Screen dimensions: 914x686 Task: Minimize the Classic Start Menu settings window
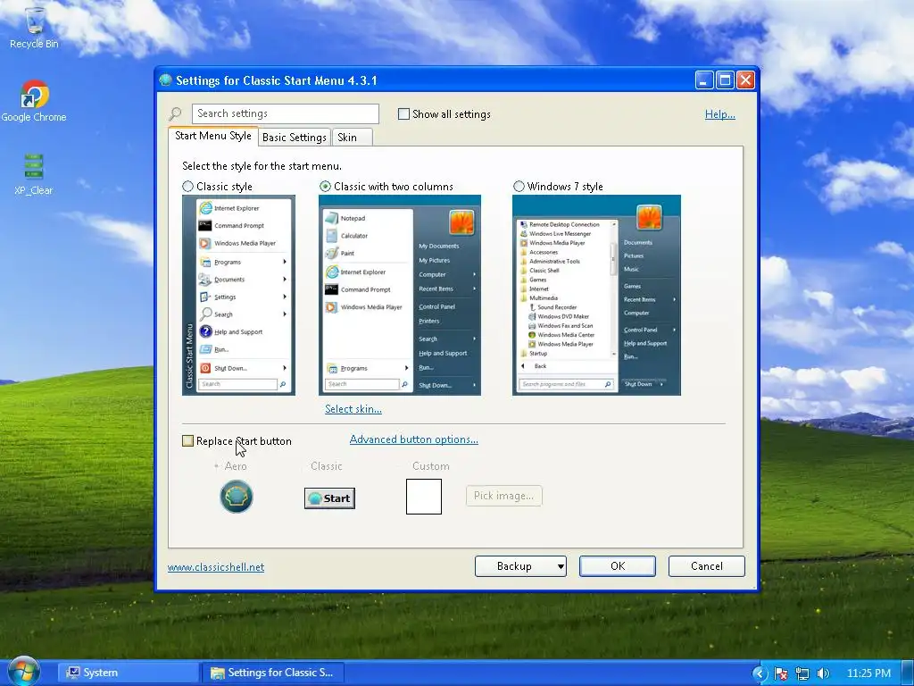[704, 79]
